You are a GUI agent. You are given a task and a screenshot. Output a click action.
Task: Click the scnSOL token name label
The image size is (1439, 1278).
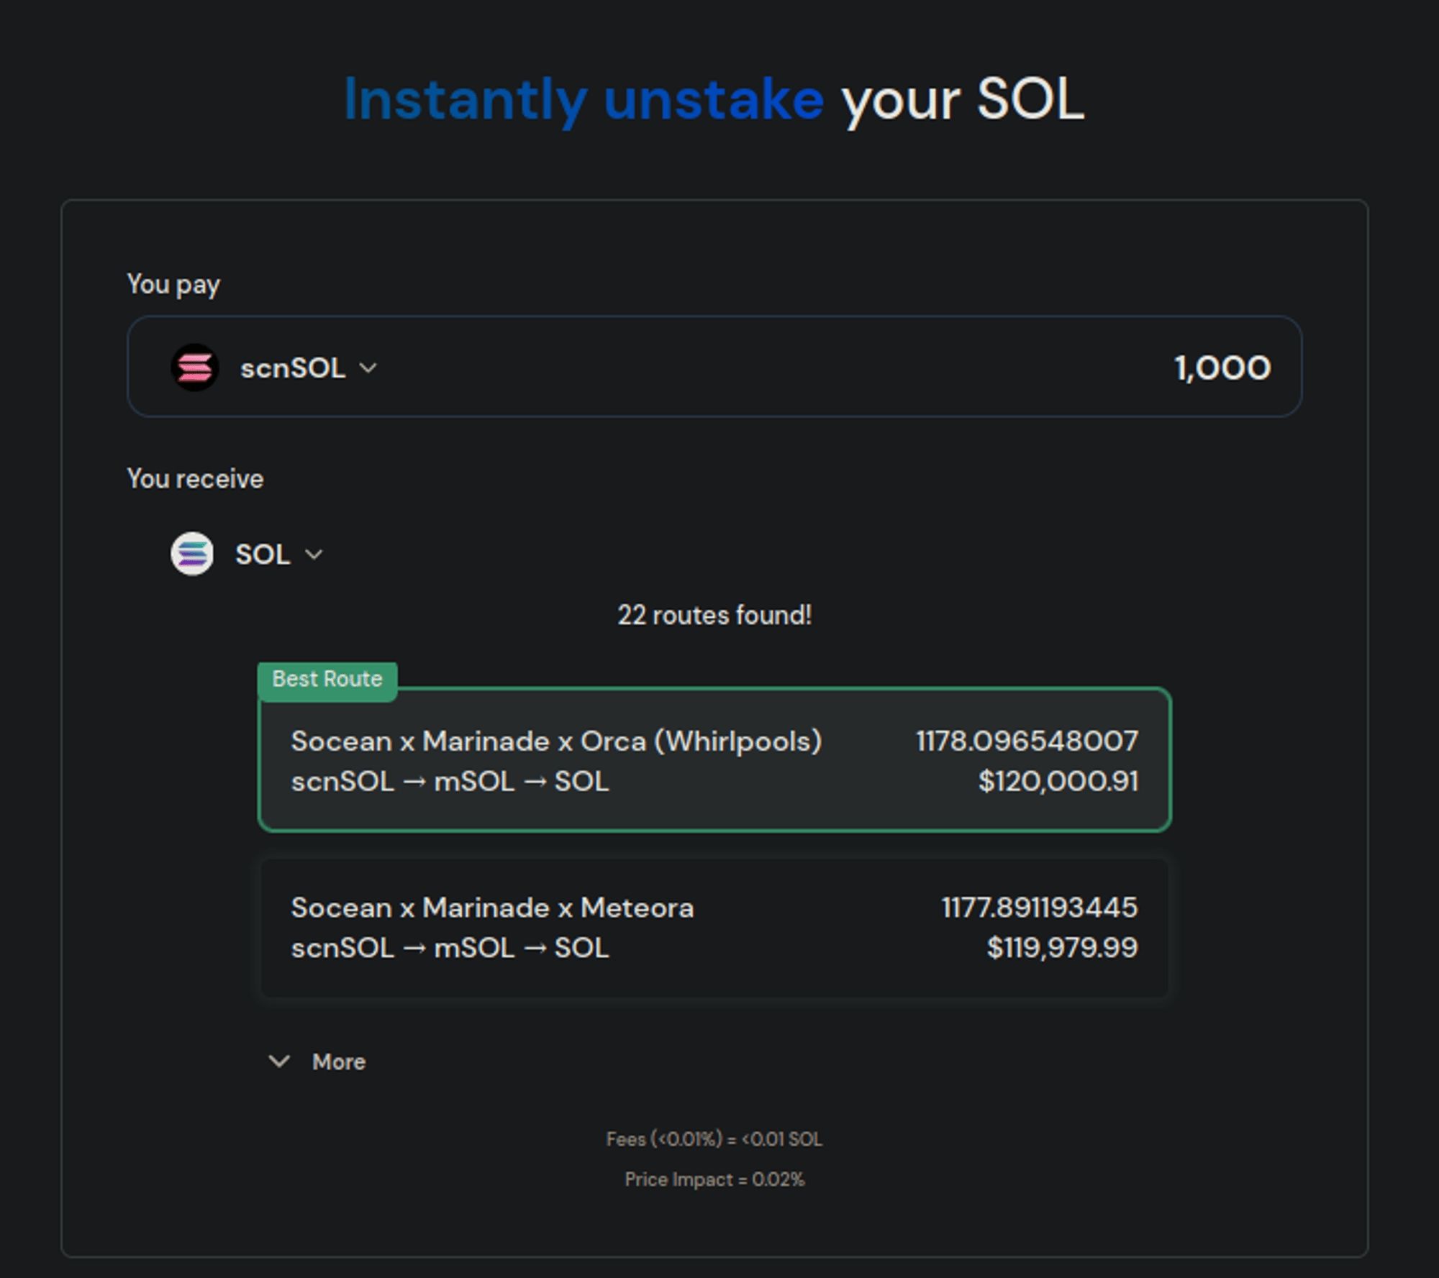point(293,368)
